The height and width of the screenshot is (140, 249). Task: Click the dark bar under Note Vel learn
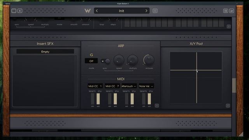tap(144, 99)
